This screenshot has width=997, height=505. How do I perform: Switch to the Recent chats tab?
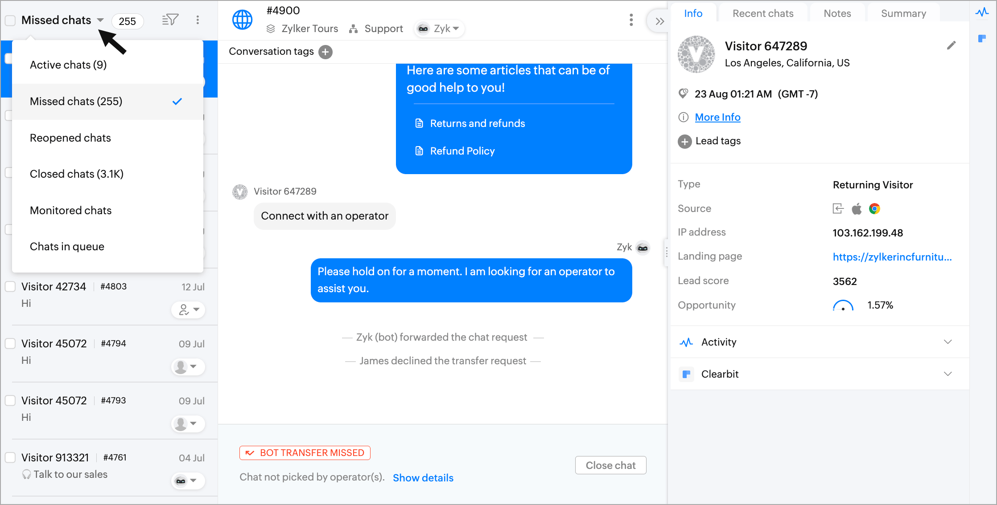(x=763, y=13)
